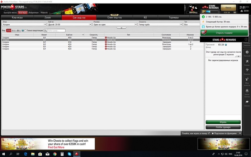
Task: Sort by Игроков column header
Action: coord(190,35)
